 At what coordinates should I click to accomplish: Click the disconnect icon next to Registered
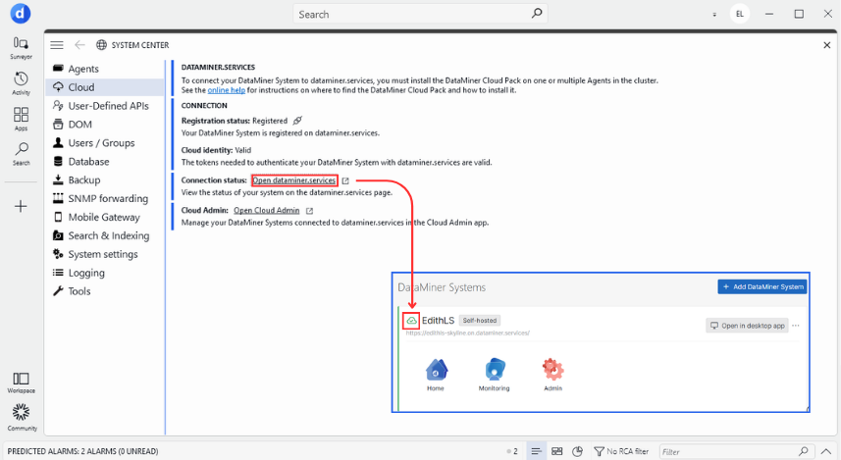point(297,121)
